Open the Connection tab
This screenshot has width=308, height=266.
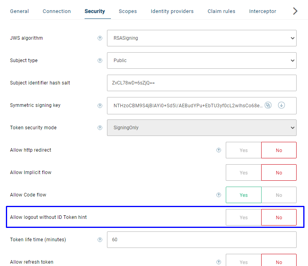tap(57, 11)
